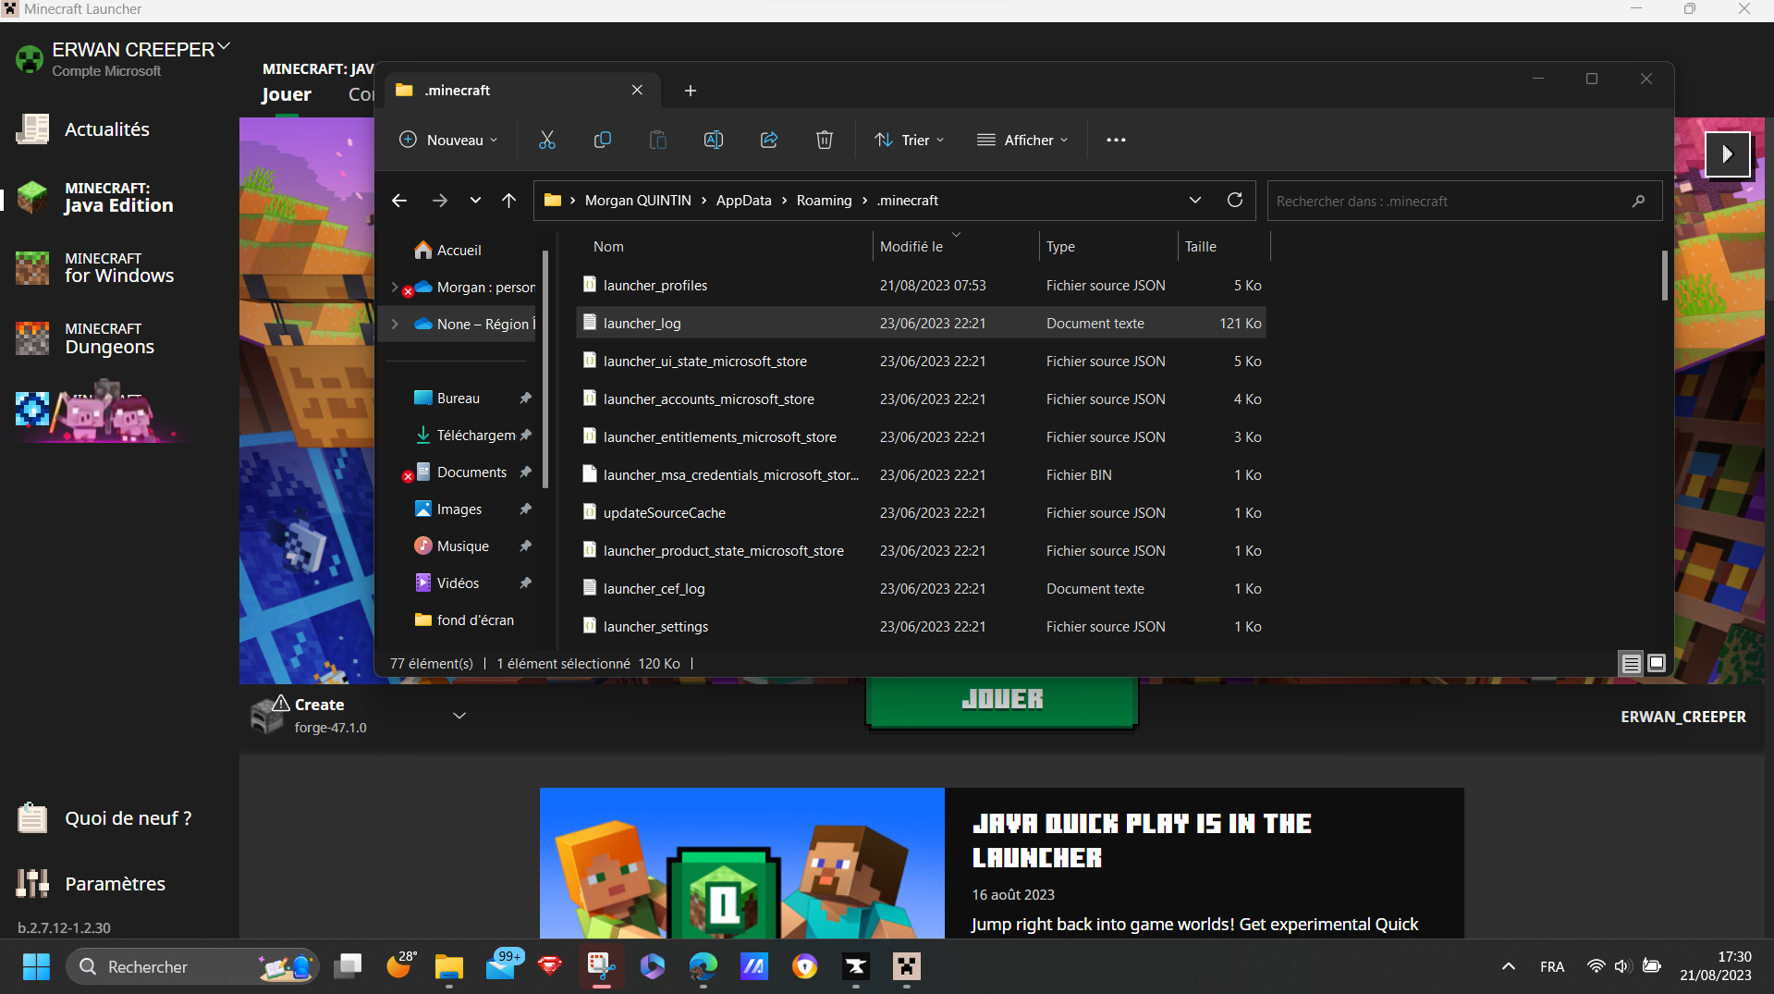Click the file list vertical scrollbar

click(x=1664, y=276)
